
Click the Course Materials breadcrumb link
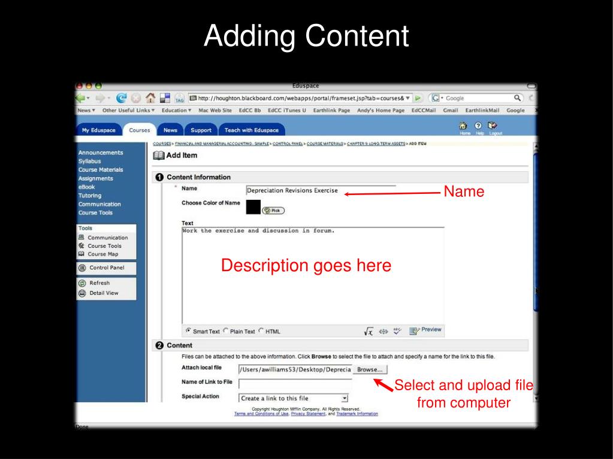click(325, 144)
